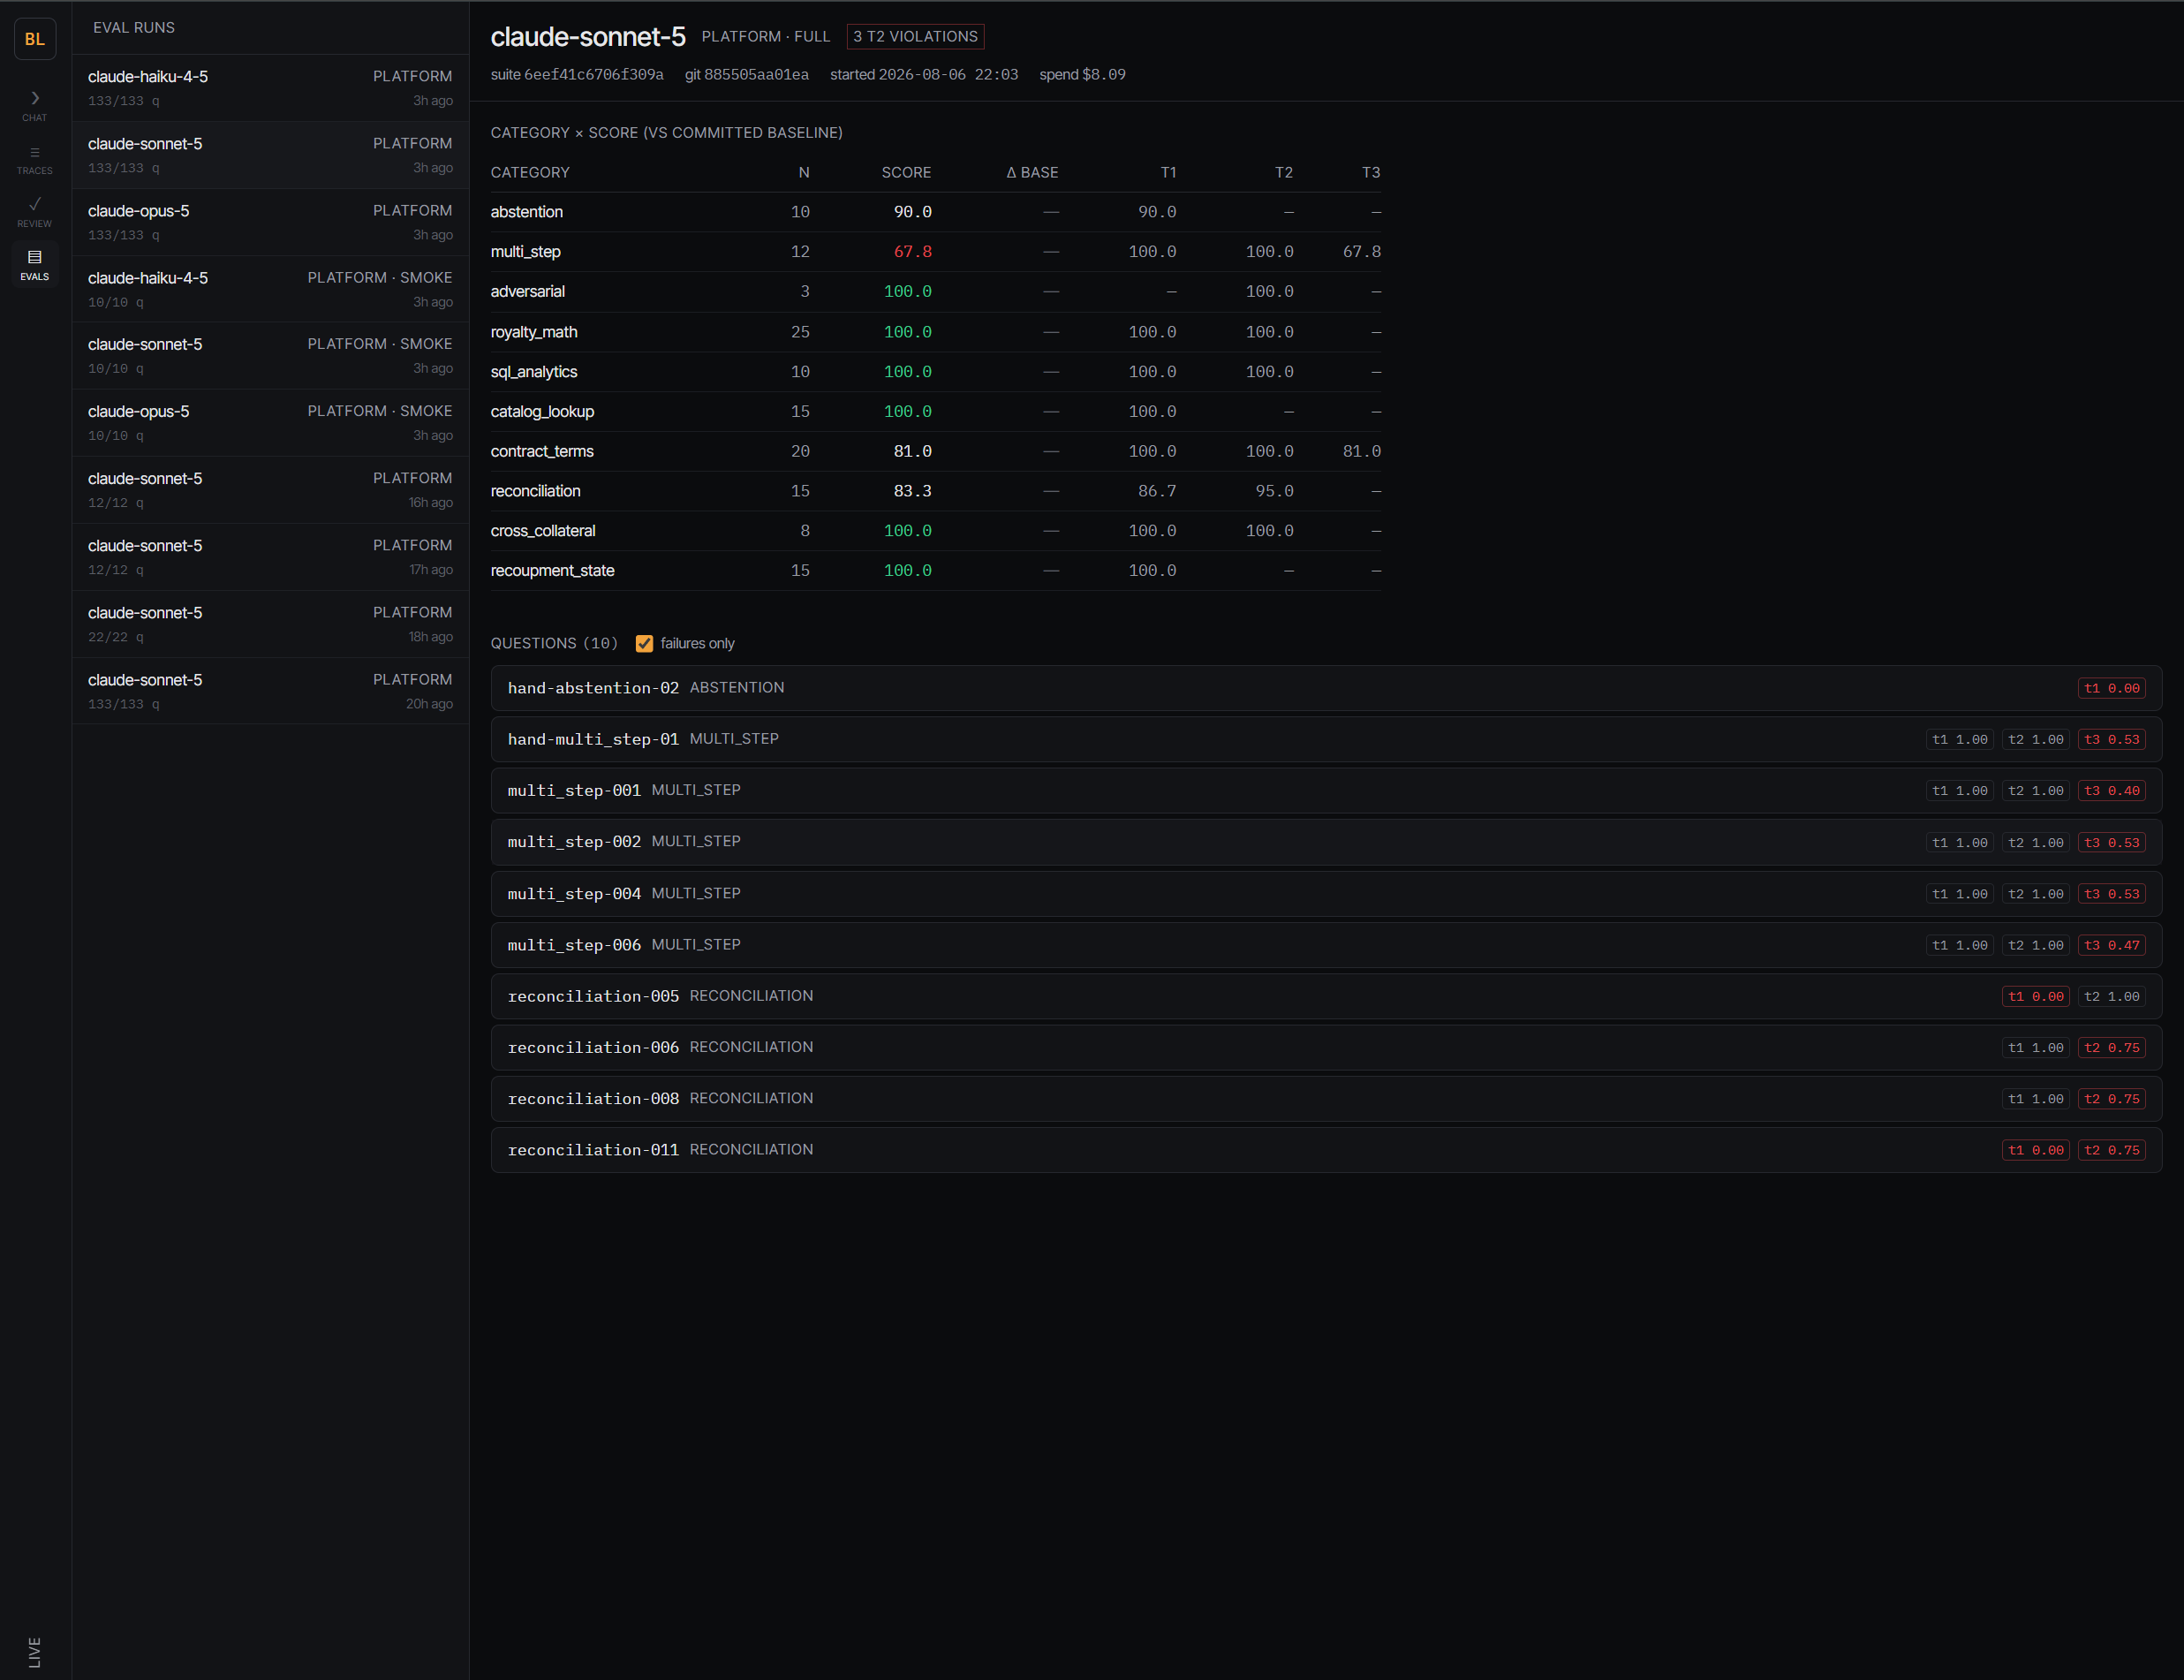Toggle the failures only checkbox
2184x1680 pixels.
[x=645, y=643]
